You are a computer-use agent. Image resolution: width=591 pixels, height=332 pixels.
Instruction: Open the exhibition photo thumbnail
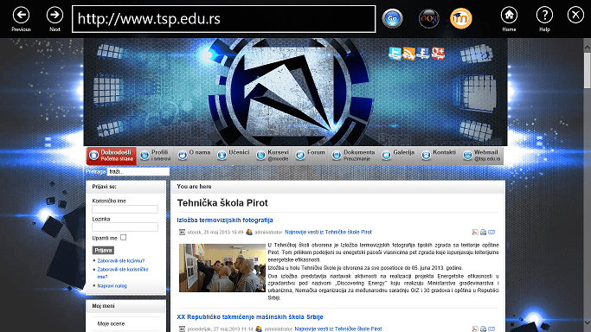pos(222,268)
